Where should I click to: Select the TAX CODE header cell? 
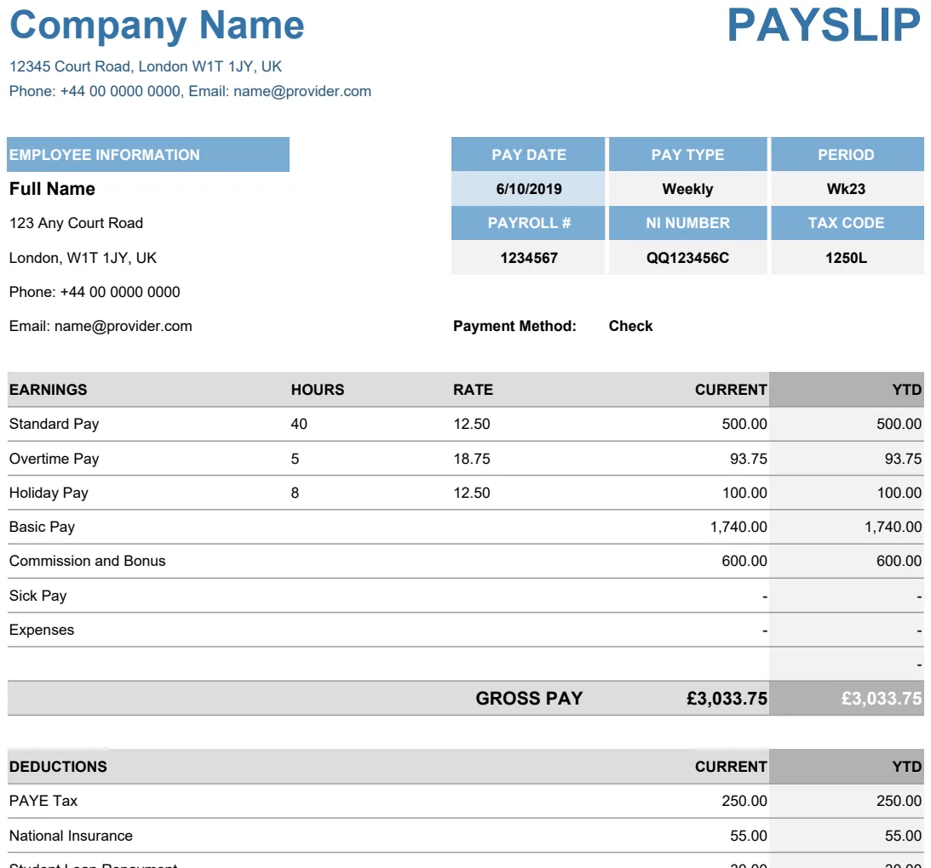click(847, 223)
